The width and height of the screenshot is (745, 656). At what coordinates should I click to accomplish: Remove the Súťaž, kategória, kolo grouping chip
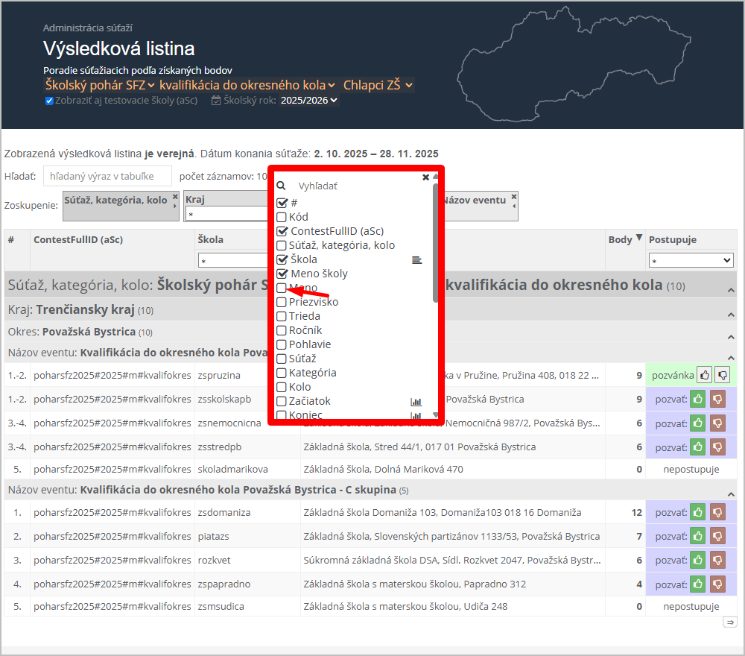coord(175,198)
